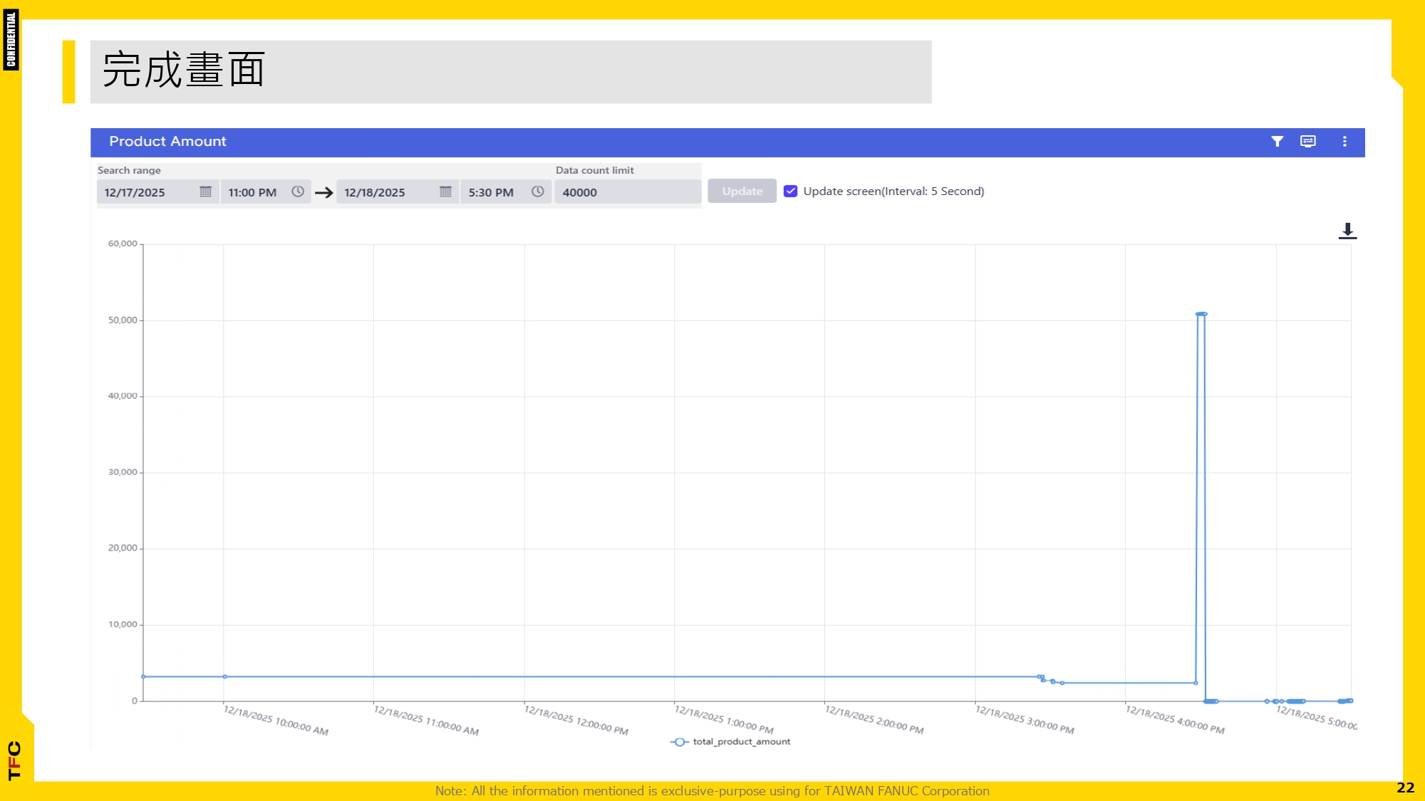Click the Data count limit field 40000
Screen dimensions: 1425x801
[x=626, y=192]
